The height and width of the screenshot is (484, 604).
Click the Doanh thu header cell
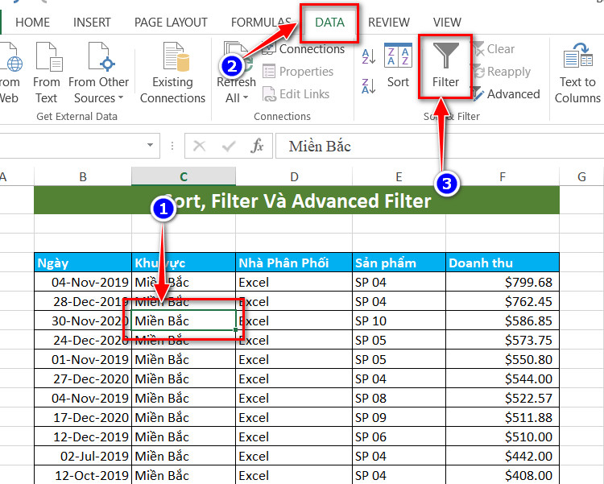point(503,263)
